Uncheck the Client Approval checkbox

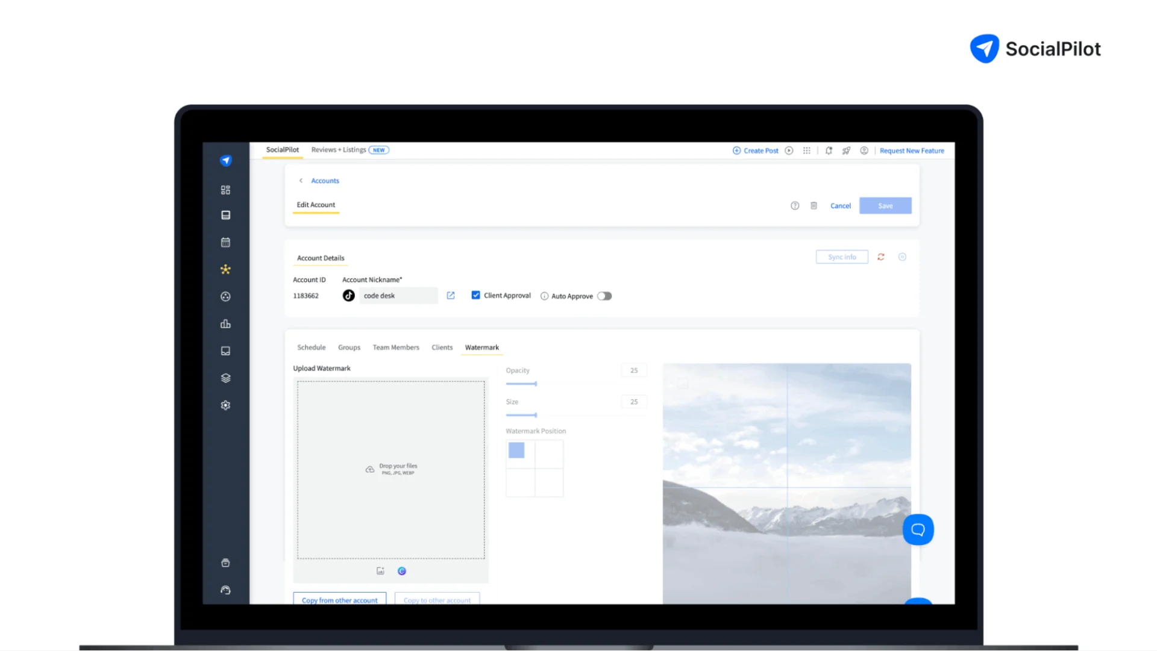coord(476,296)
